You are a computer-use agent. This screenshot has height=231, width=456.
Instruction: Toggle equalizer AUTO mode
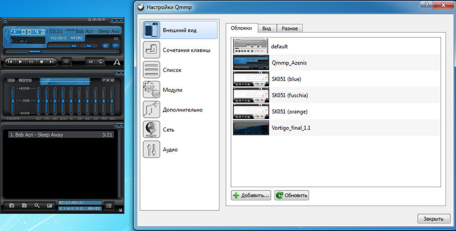pyautogui.click(x=25, y=80)
